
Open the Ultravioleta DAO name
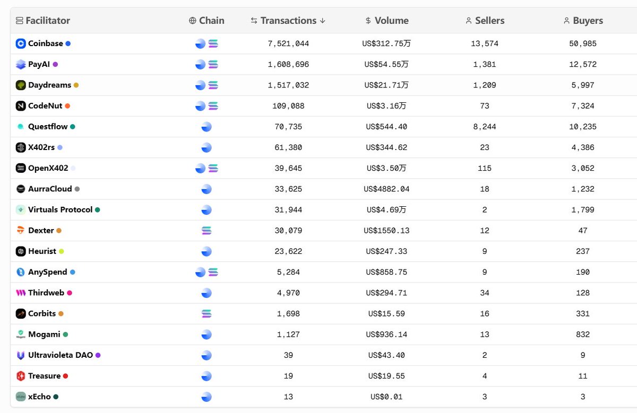tap(61, 355)
